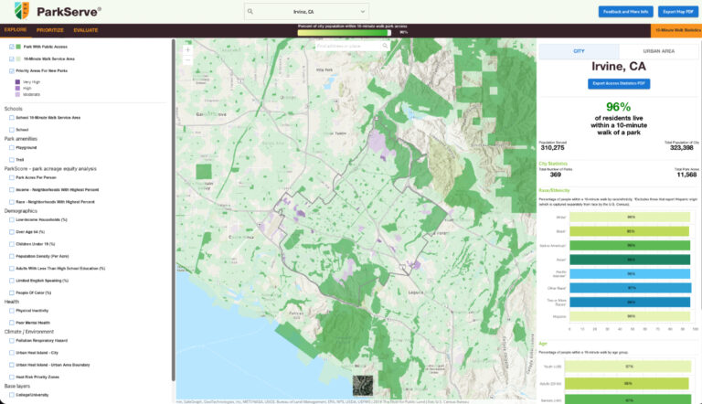The height and width of the screenshot is (404, 702).
Task: Switch to the EXPLORE tab
Action: click(x=16, y=30)
